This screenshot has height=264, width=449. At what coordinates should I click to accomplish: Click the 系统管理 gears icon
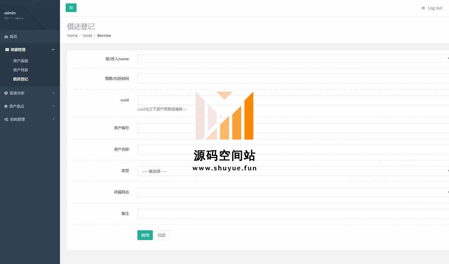click(6, 119)
